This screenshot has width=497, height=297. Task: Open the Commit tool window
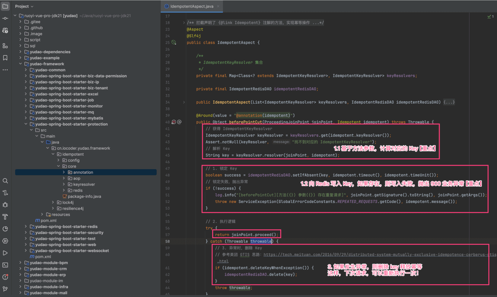pyautogui.click(x=5, y=18)
